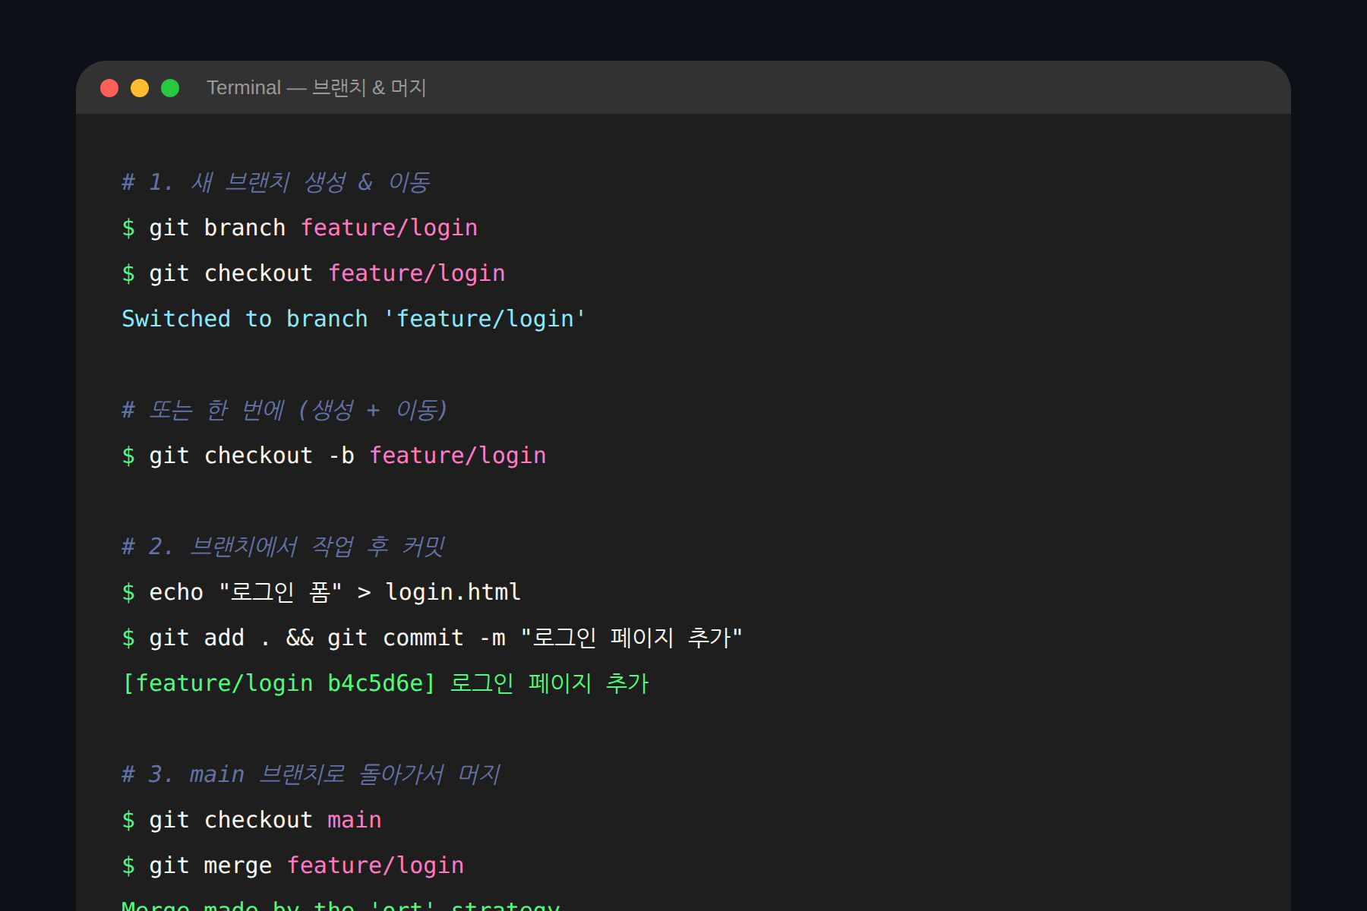Click the red close traffic light button
1367x911 pixels.
pos(110,88)
